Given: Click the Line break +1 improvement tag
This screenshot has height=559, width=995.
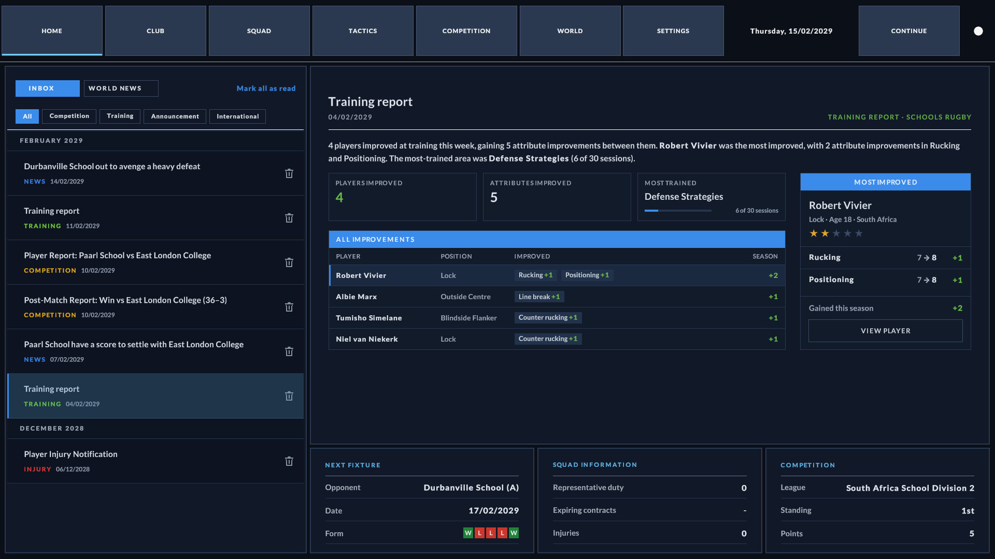Looking at the screenshot, I should pos(539,297).
